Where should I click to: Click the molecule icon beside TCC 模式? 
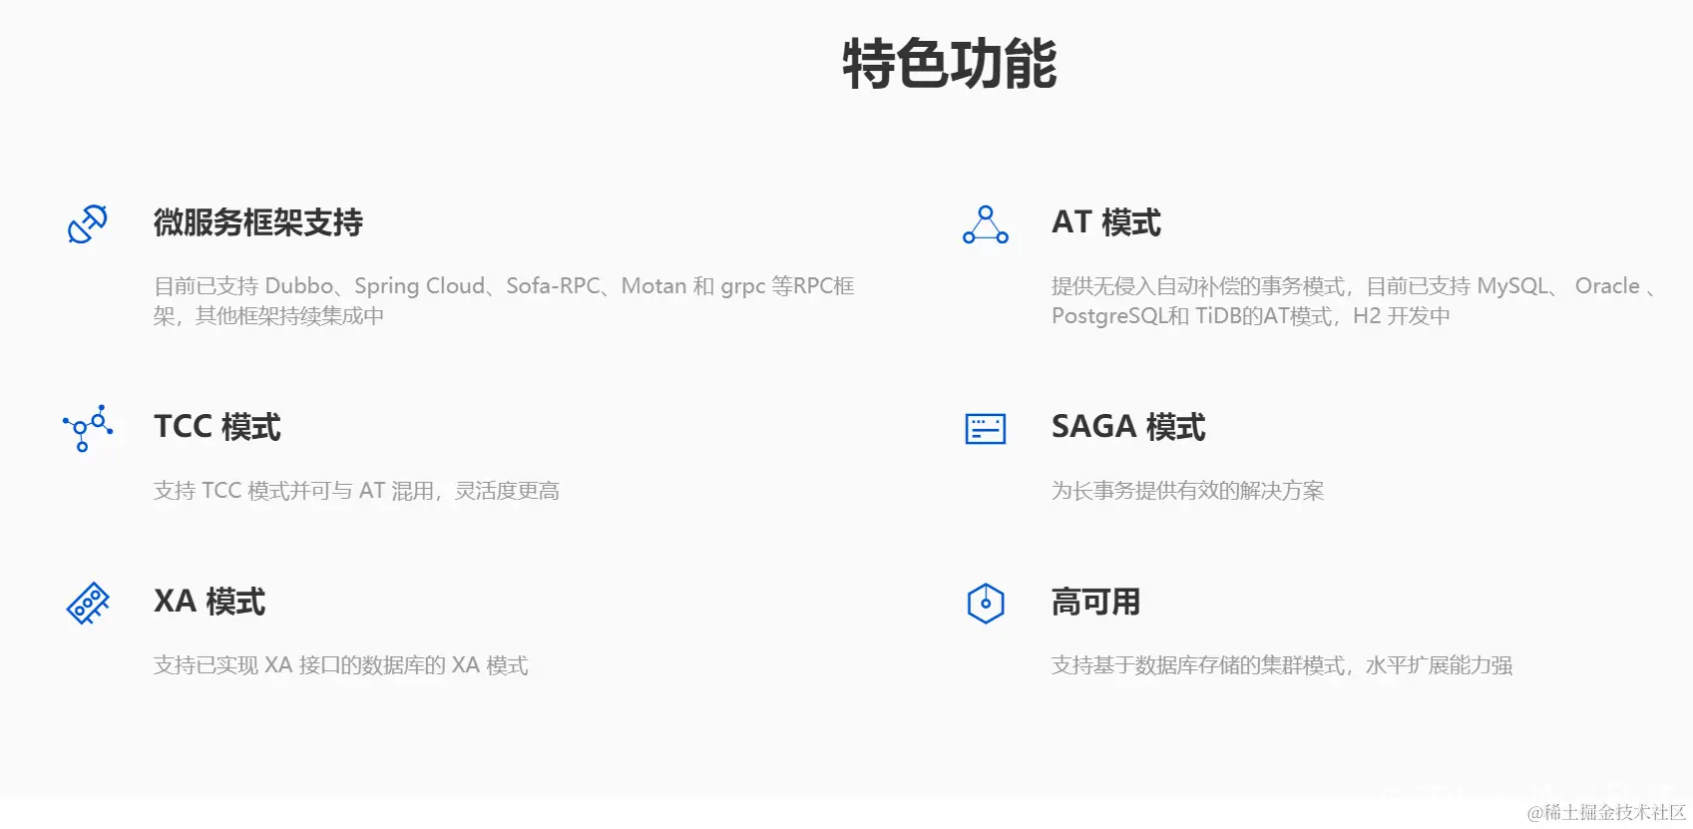point(88,428)
